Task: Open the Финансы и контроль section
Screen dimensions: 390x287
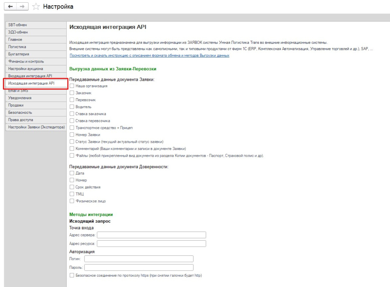Action: tap(36, 61)
